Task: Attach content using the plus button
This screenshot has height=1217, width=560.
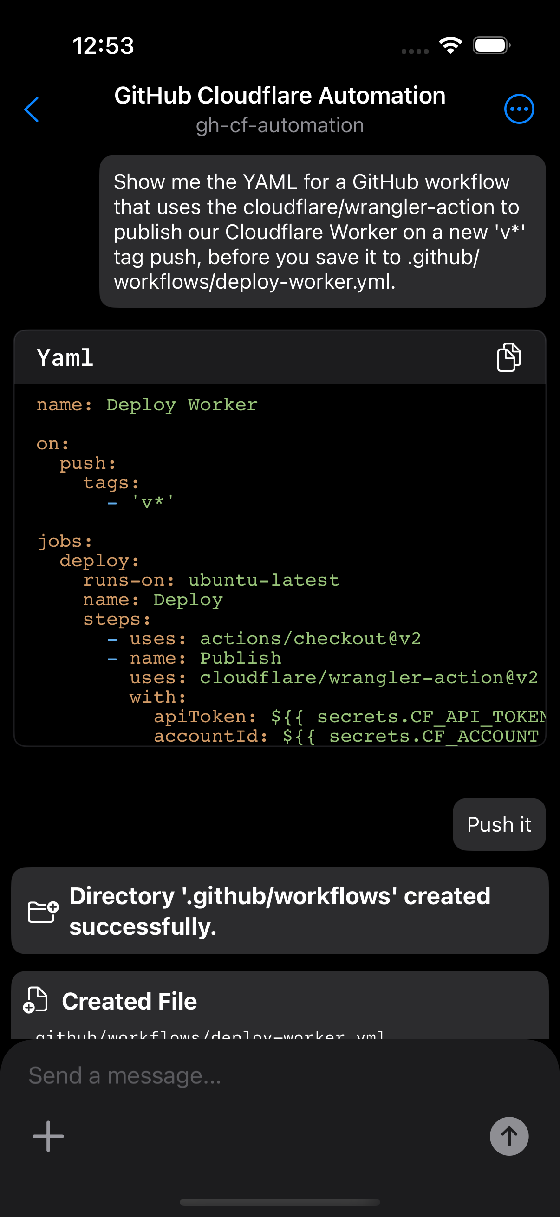Action: coord(47,1136)
